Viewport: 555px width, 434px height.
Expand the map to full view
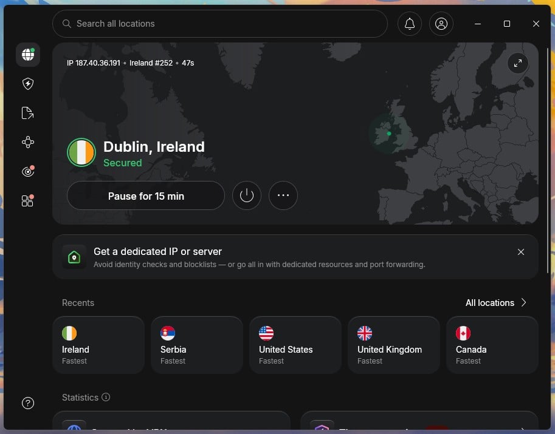(517, 63)
